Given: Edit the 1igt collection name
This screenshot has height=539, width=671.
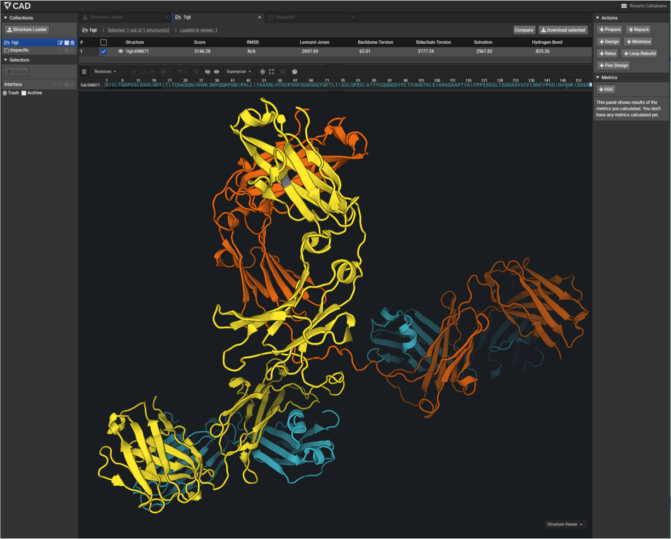Looking at the screenshot, I should click(60, 43).
